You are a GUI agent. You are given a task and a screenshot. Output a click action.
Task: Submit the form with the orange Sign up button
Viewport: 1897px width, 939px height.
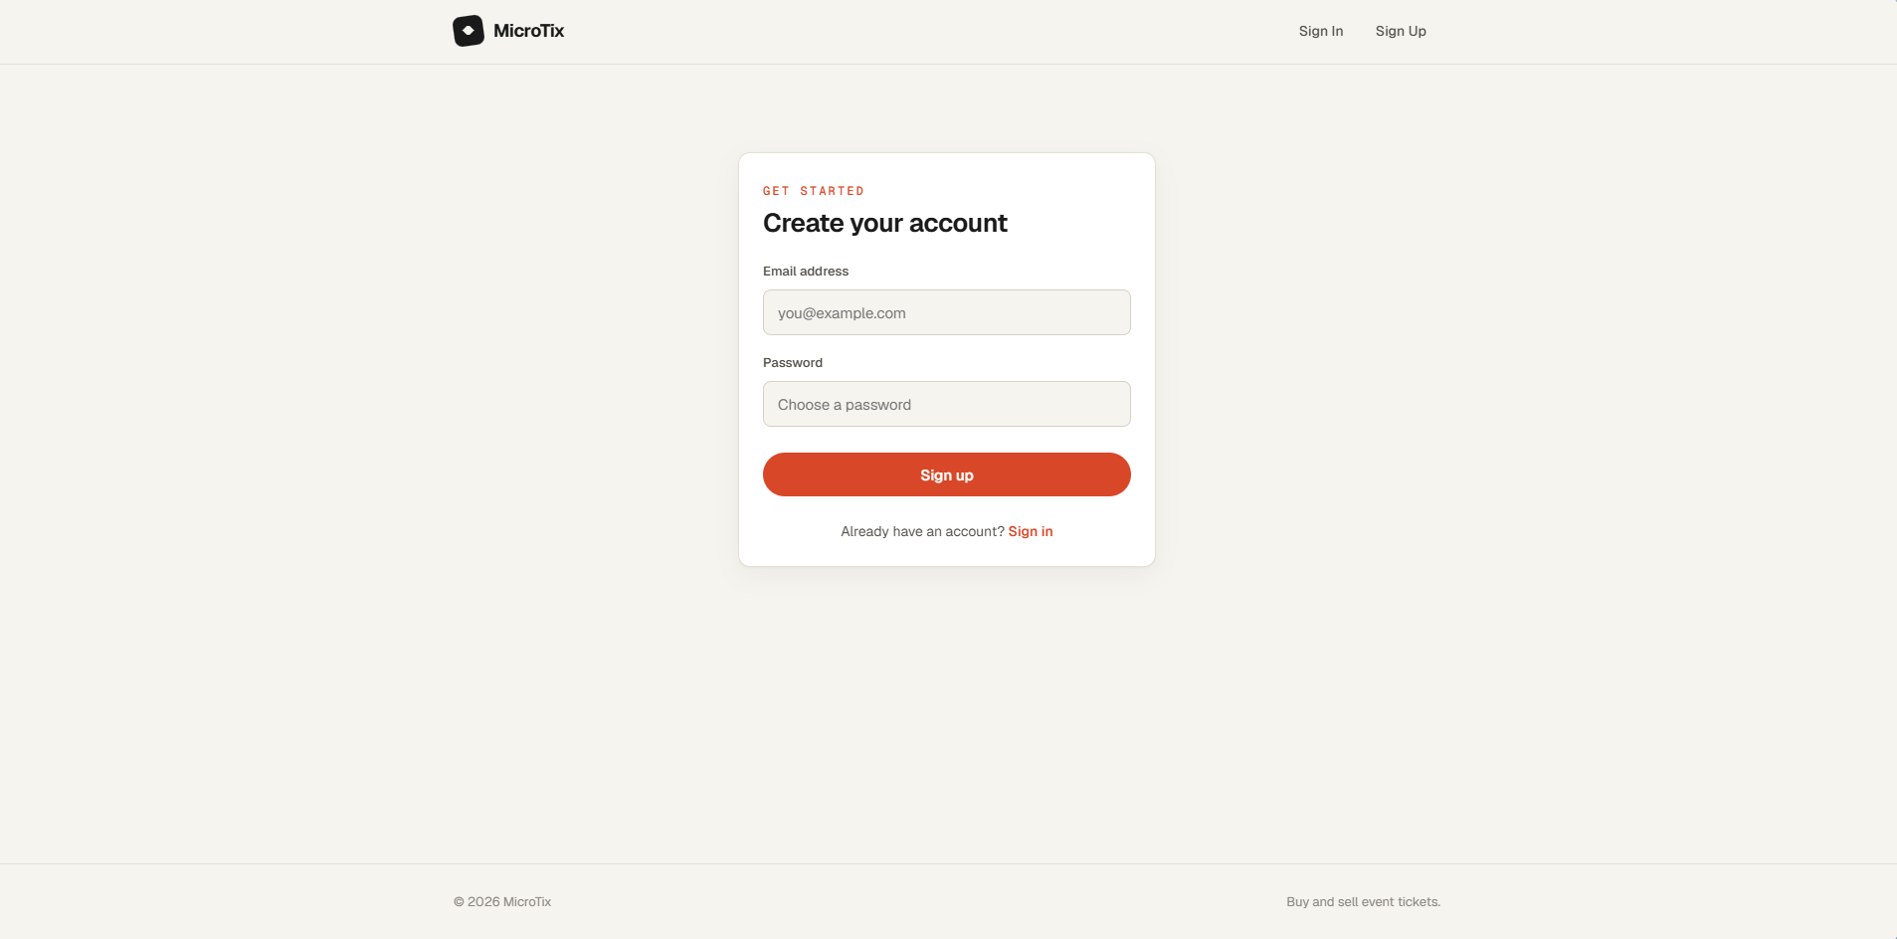click(947, 474)
